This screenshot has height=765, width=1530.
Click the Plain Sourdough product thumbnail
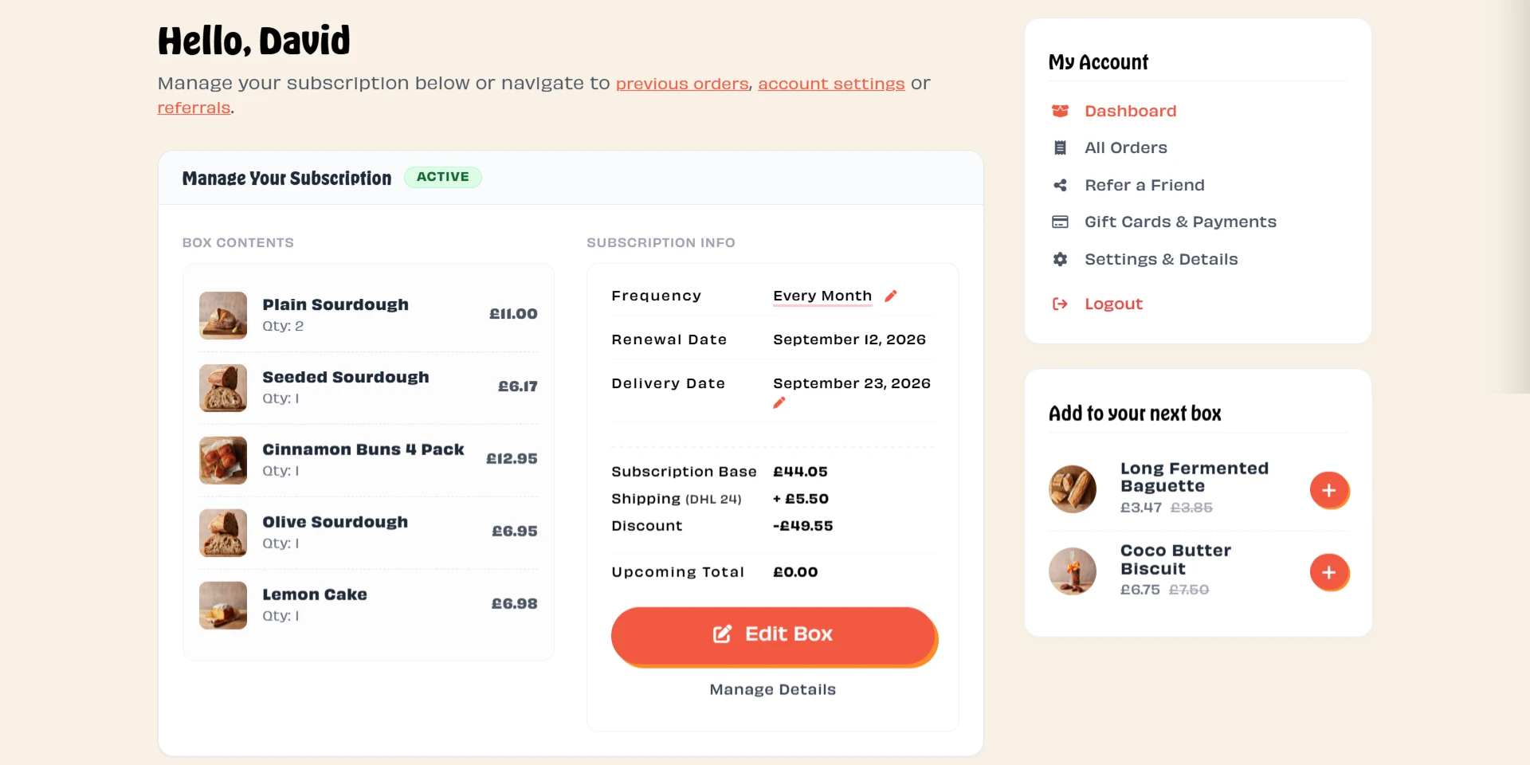click(223, 316)
